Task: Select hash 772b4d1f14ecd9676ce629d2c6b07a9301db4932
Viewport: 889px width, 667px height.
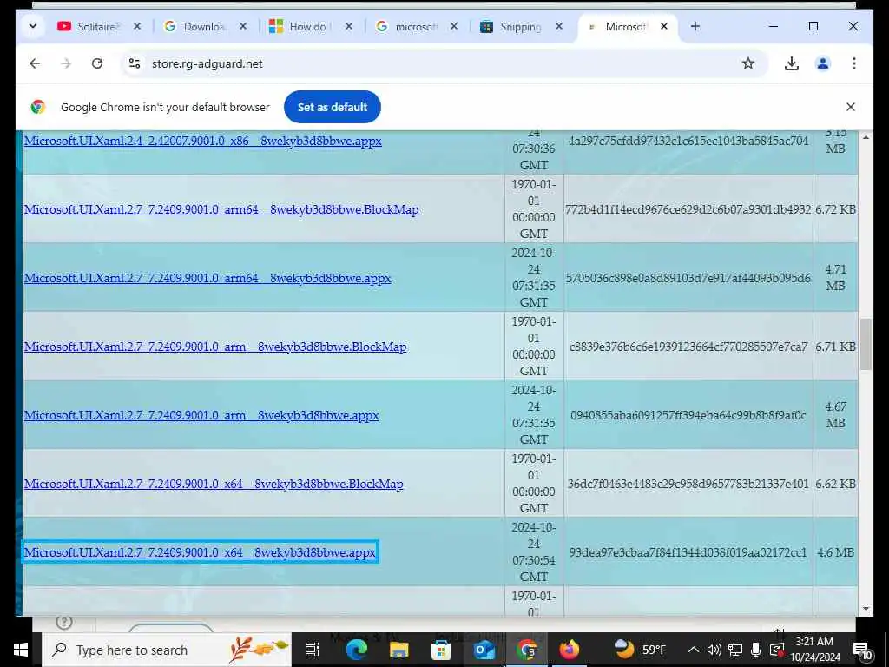Action: pyautogui.click(x=688, y=209)
